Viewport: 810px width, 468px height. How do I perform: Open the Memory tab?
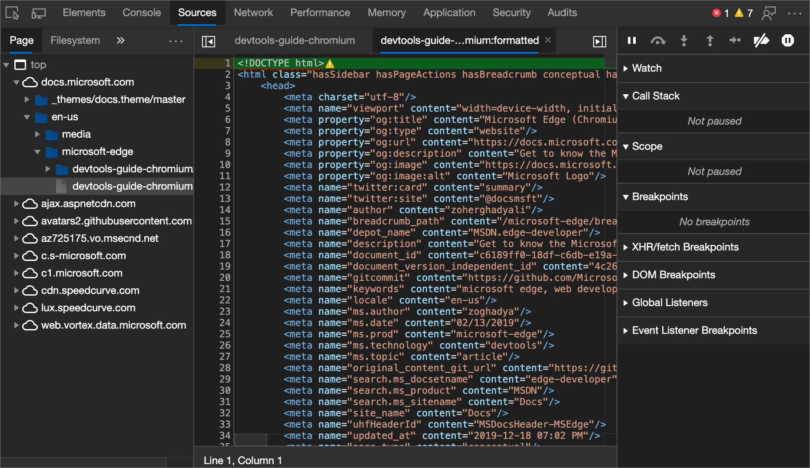387,13
